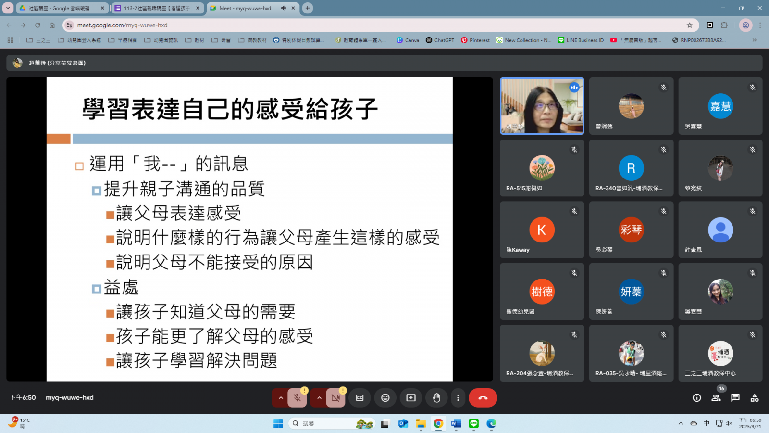
Task: Open the chat panel
Action: [x=735, y=398]
